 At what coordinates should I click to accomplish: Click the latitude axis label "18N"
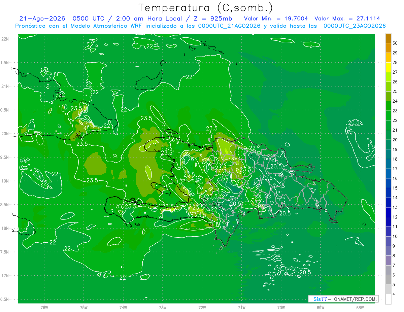pyautogui.click(x=5, y=228)
